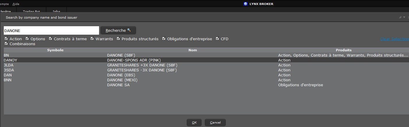Uncheck the Options product filter
Screen dimensions: 409x127
[27, 38]
